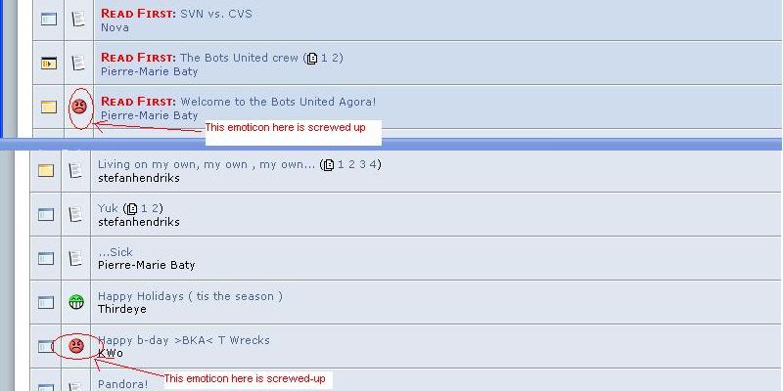Viewport: 783px width, 391px height.
Task: Open the Yuk thread
Action: [108, 208]
